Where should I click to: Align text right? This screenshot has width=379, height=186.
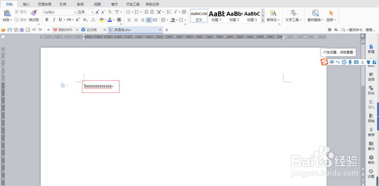pos(143,20)
